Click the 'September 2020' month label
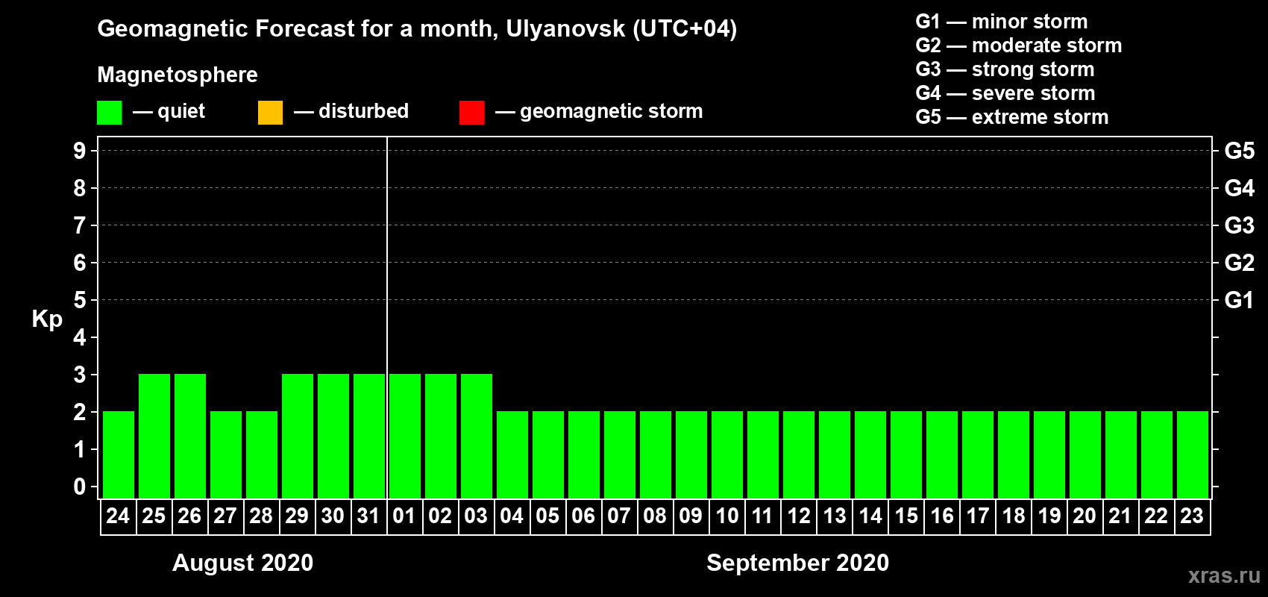Screen dimensions: 1268x597 coord(797,563)
